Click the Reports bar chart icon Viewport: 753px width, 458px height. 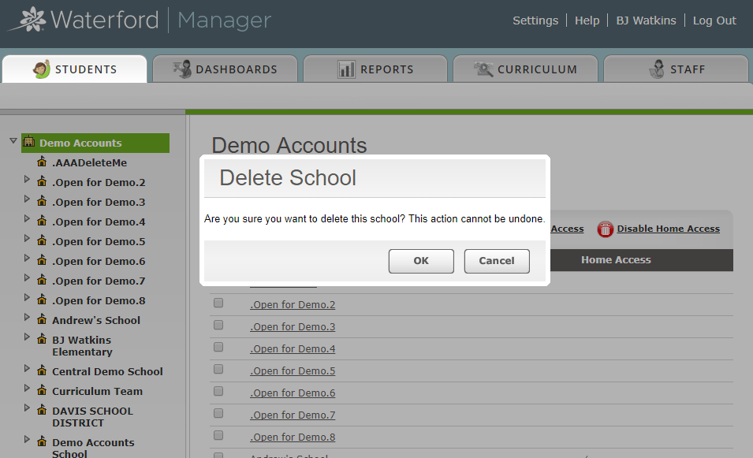click(346, 69)
